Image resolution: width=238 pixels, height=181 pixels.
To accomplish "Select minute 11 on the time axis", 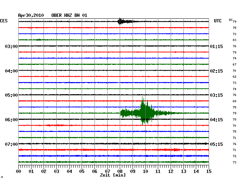I will [x=158, y=171].
